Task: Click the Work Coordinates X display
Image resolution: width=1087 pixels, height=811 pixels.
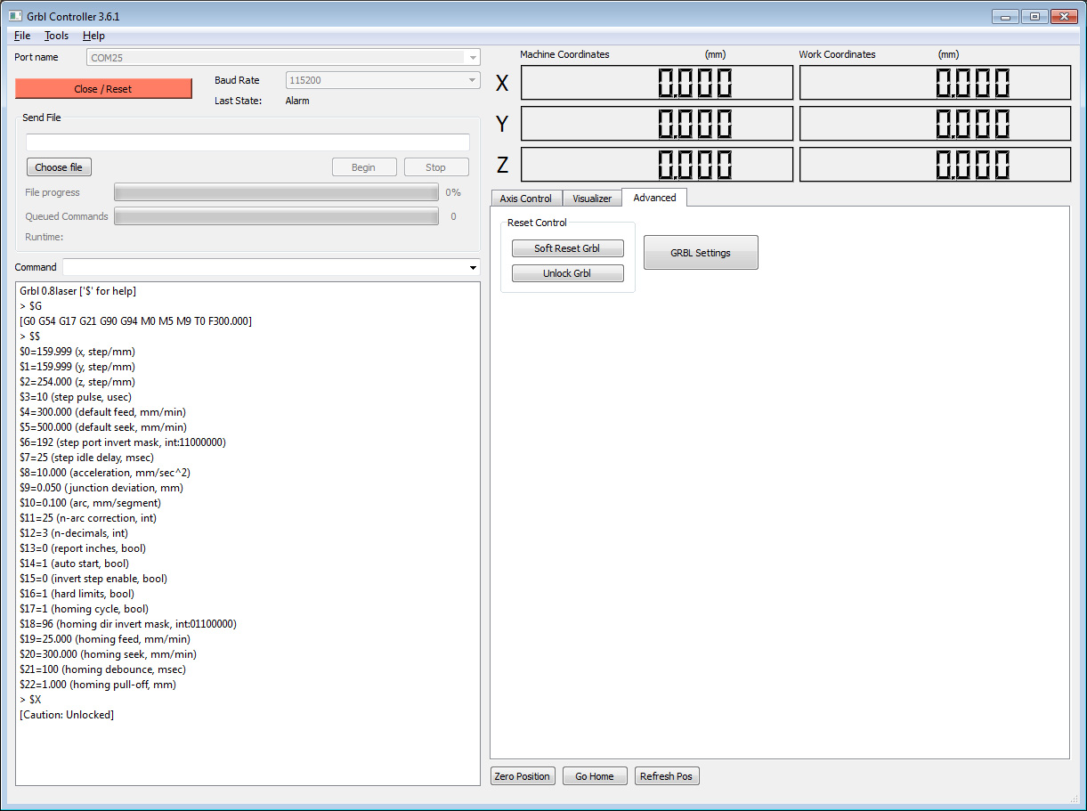Action: (x=935, y=83)
